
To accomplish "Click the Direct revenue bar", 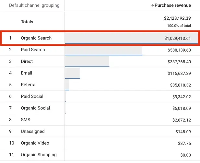I will click(x=87, y=62).
